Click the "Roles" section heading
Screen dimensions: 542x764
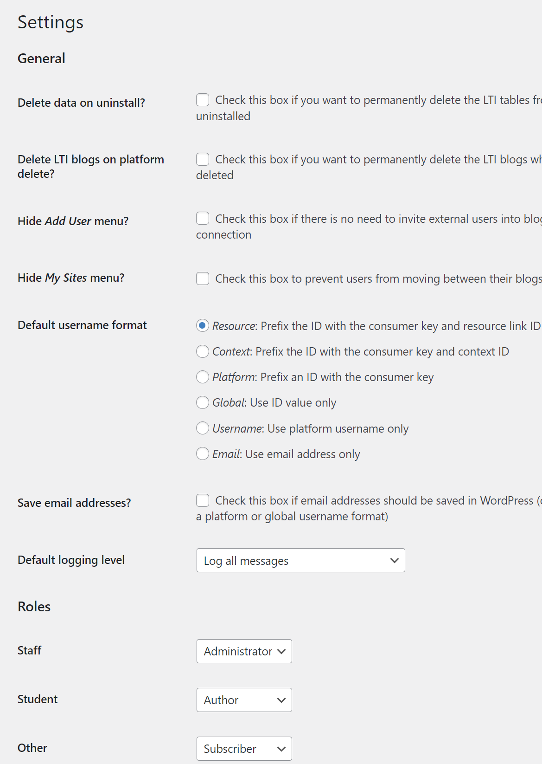(x=33, y=606)
